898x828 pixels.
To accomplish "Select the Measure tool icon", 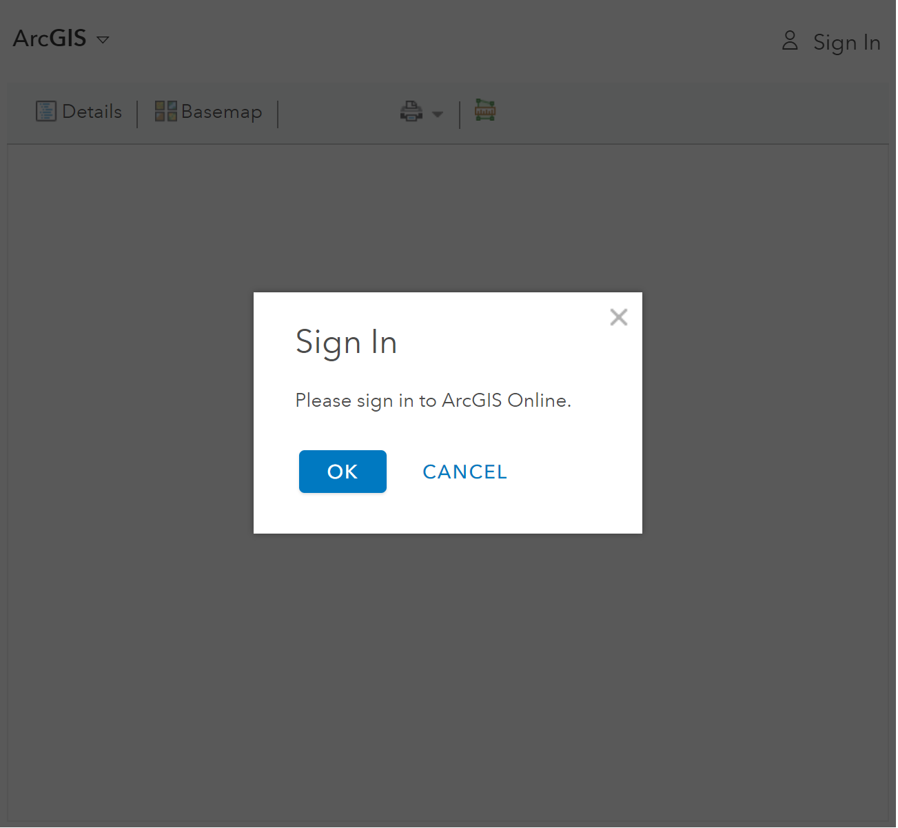I will point(485,110).
